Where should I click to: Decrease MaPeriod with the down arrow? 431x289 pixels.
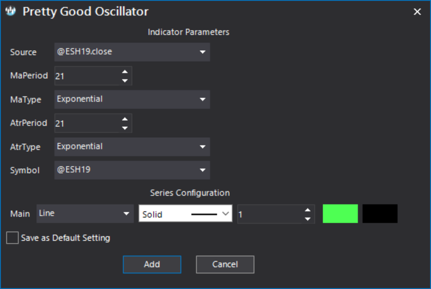125,80
